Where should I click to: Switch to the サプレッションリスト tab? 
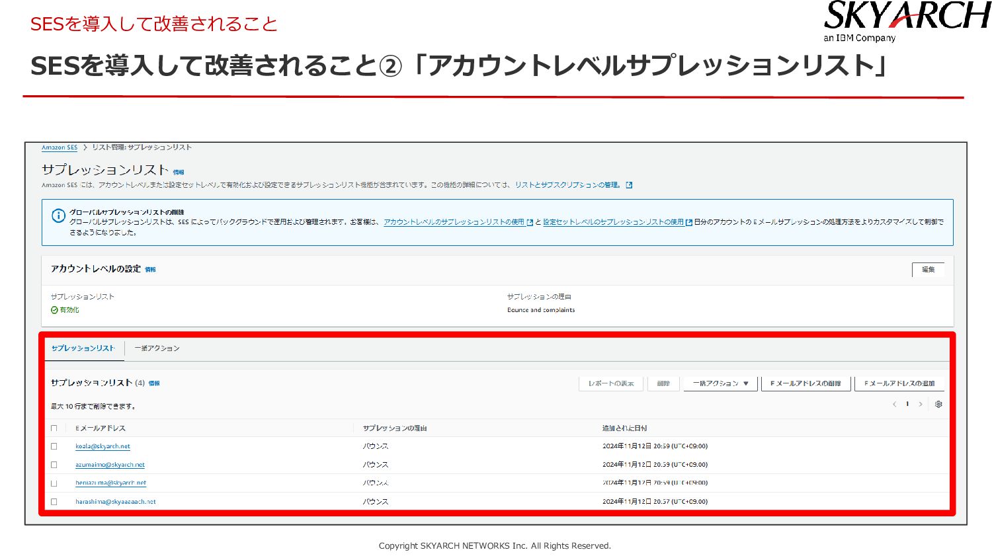coord(83,348)
